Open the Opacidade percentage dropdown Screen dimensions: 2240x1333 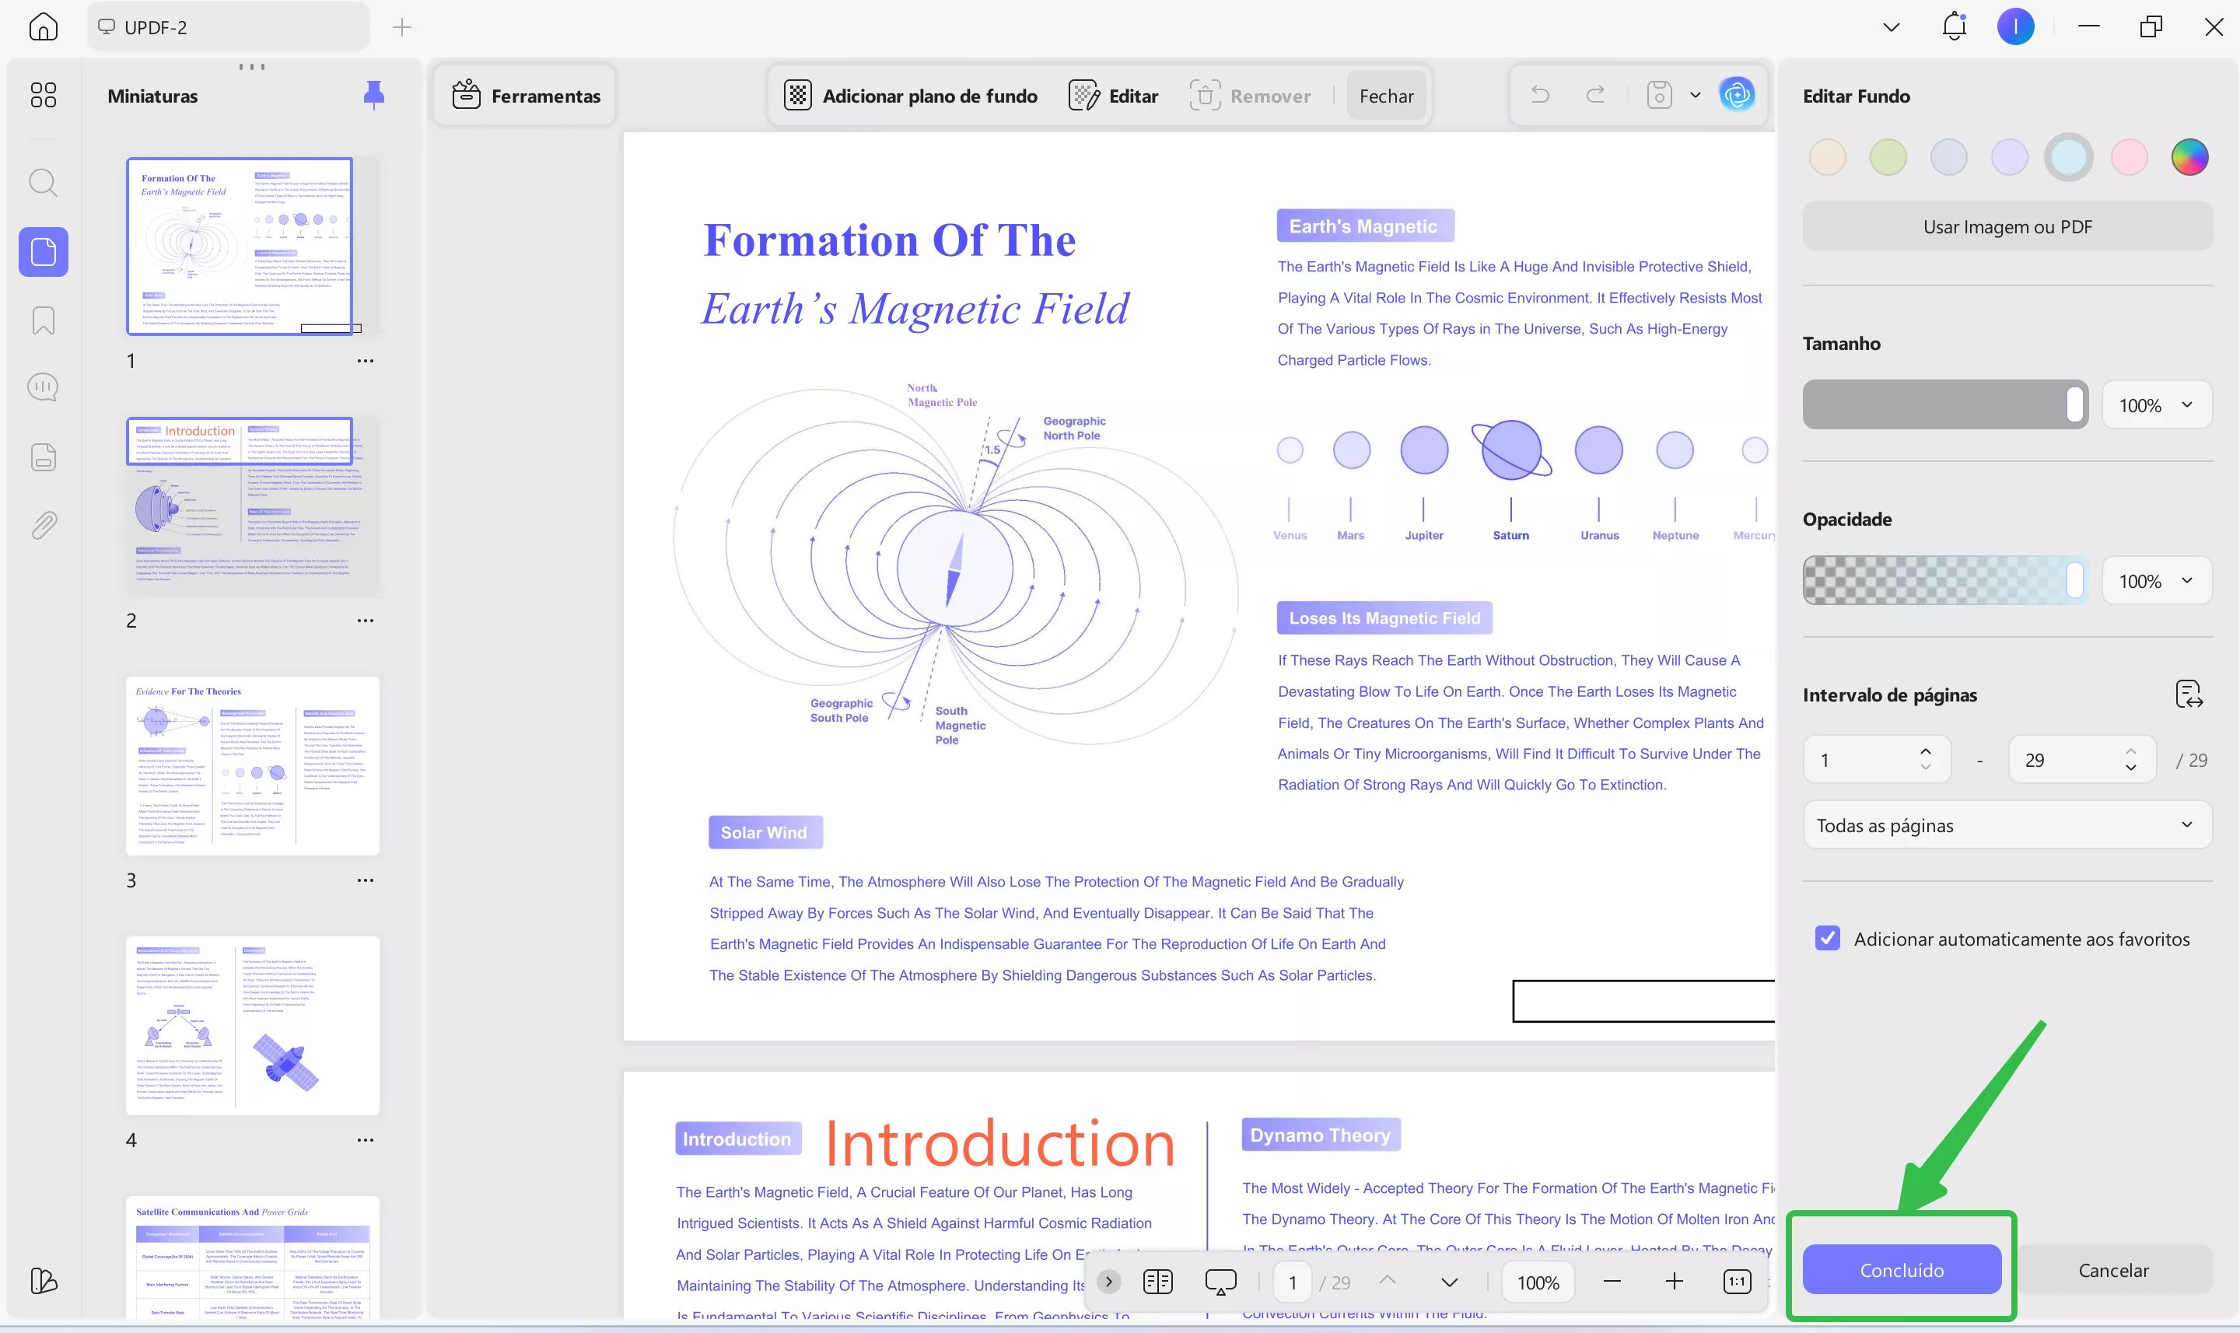coord(2155,581)
